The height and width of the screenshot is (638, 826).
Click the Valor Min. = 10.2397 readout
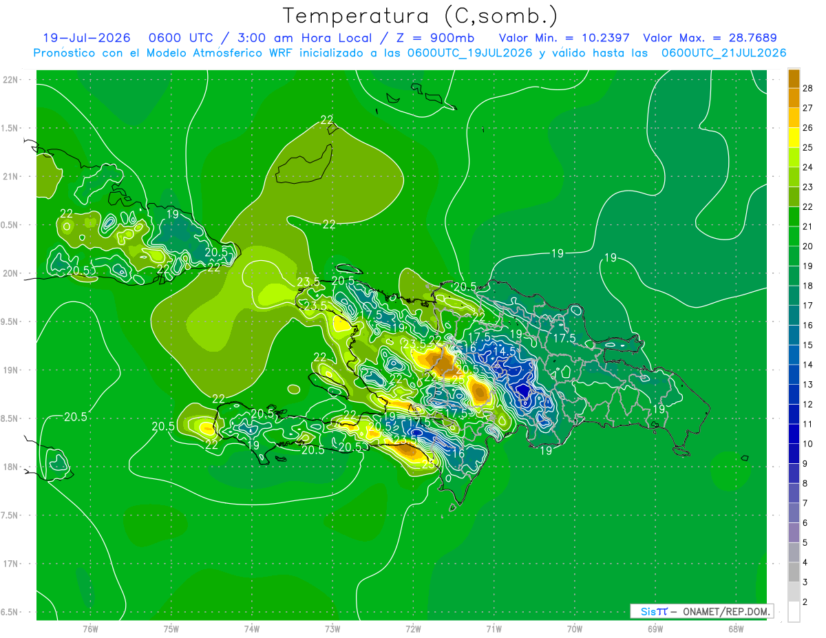[x=564, y=38]
